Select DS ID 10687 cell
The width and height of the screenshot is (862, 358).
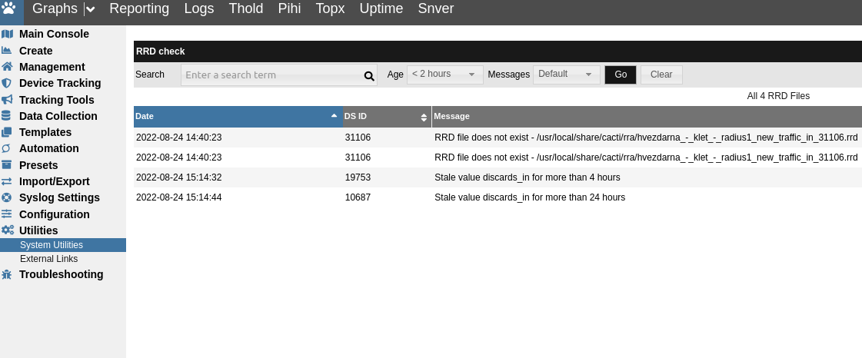358,197
